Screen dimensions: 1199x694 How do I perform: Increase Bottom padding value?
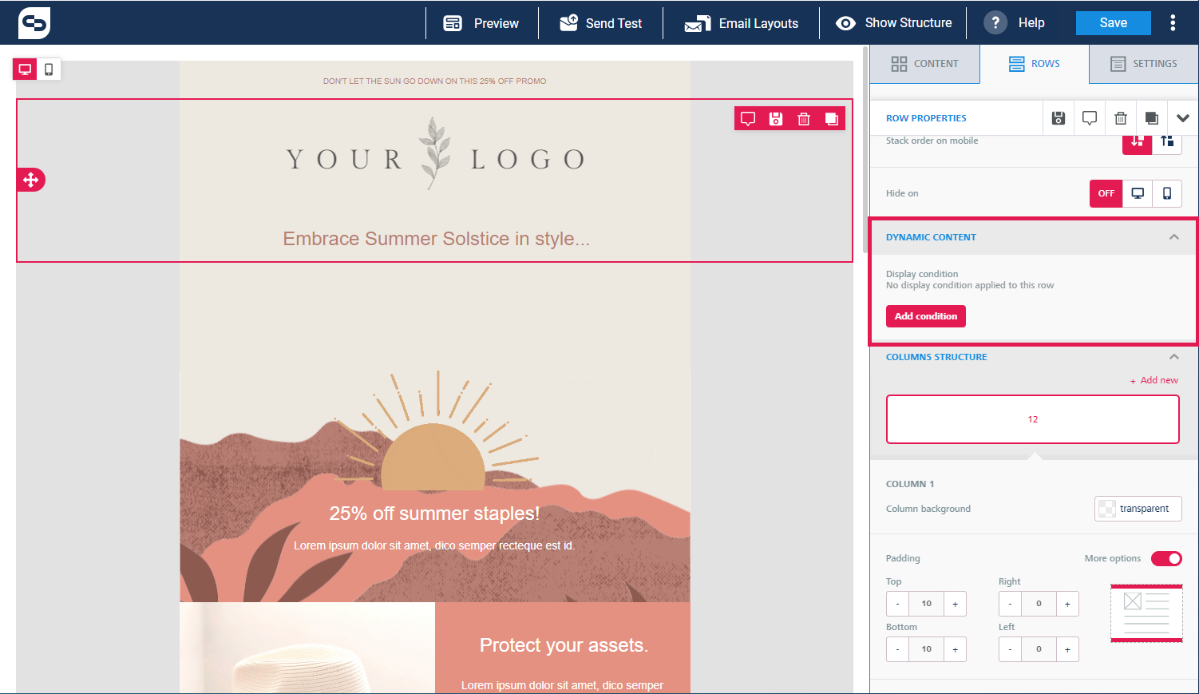(956, 649)
